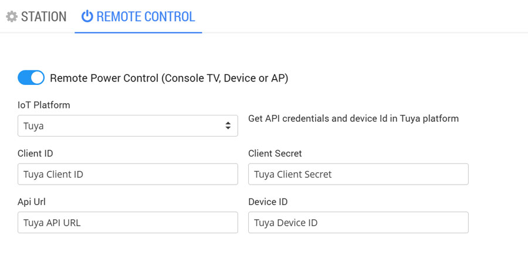Click the Client Secret label
The image size is (528, 259).
point(275,154)
